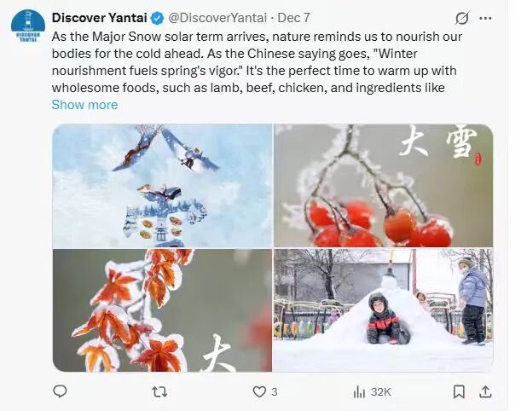Open the three-dot more options menu

[486, 18]
